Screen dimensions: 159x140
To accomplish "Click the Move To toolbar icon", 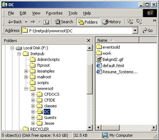I will click(131, 22).
